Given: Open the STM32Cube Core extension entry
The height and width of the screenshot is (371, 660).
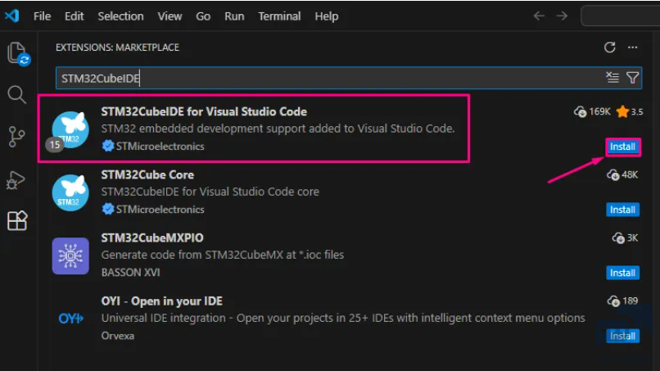Looking at the screenshot, I should point(147,174).
